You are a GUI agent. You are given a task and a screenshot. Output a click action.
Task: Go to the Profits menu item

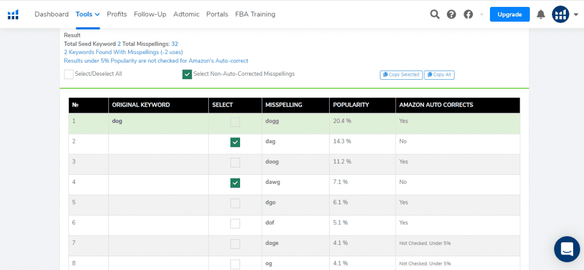[x=117, y=14]
